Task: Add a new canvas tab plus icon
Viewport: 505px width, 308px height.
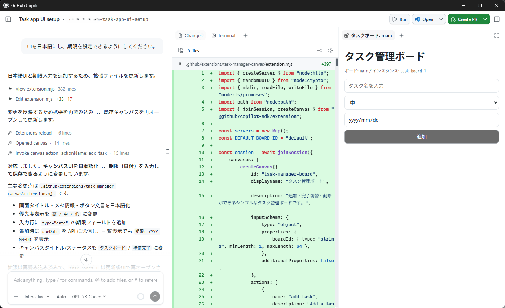Action: pyautogui.click(x=401, y=35)
